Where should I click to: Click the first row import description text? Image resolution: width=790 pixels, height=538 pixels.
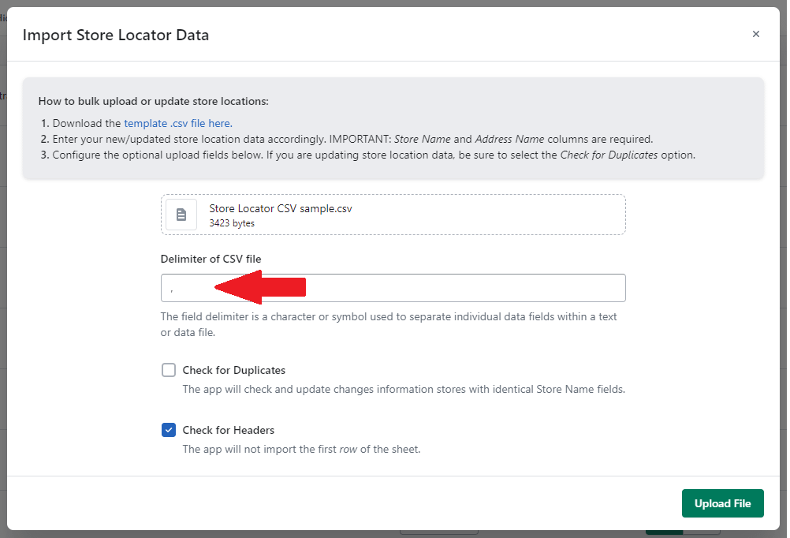tap(301, 449)
